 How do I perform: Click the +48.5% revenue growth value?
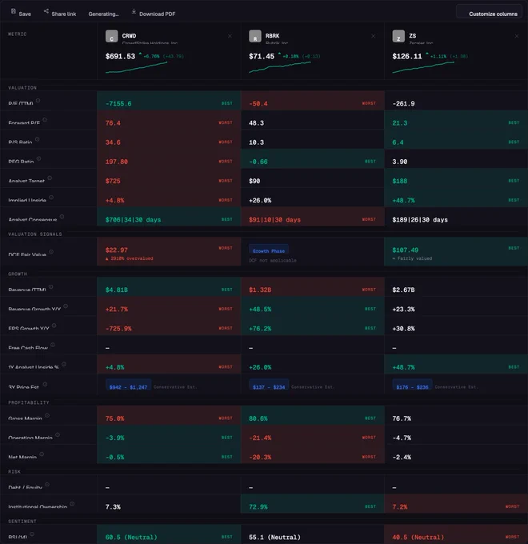coord(260,310)
